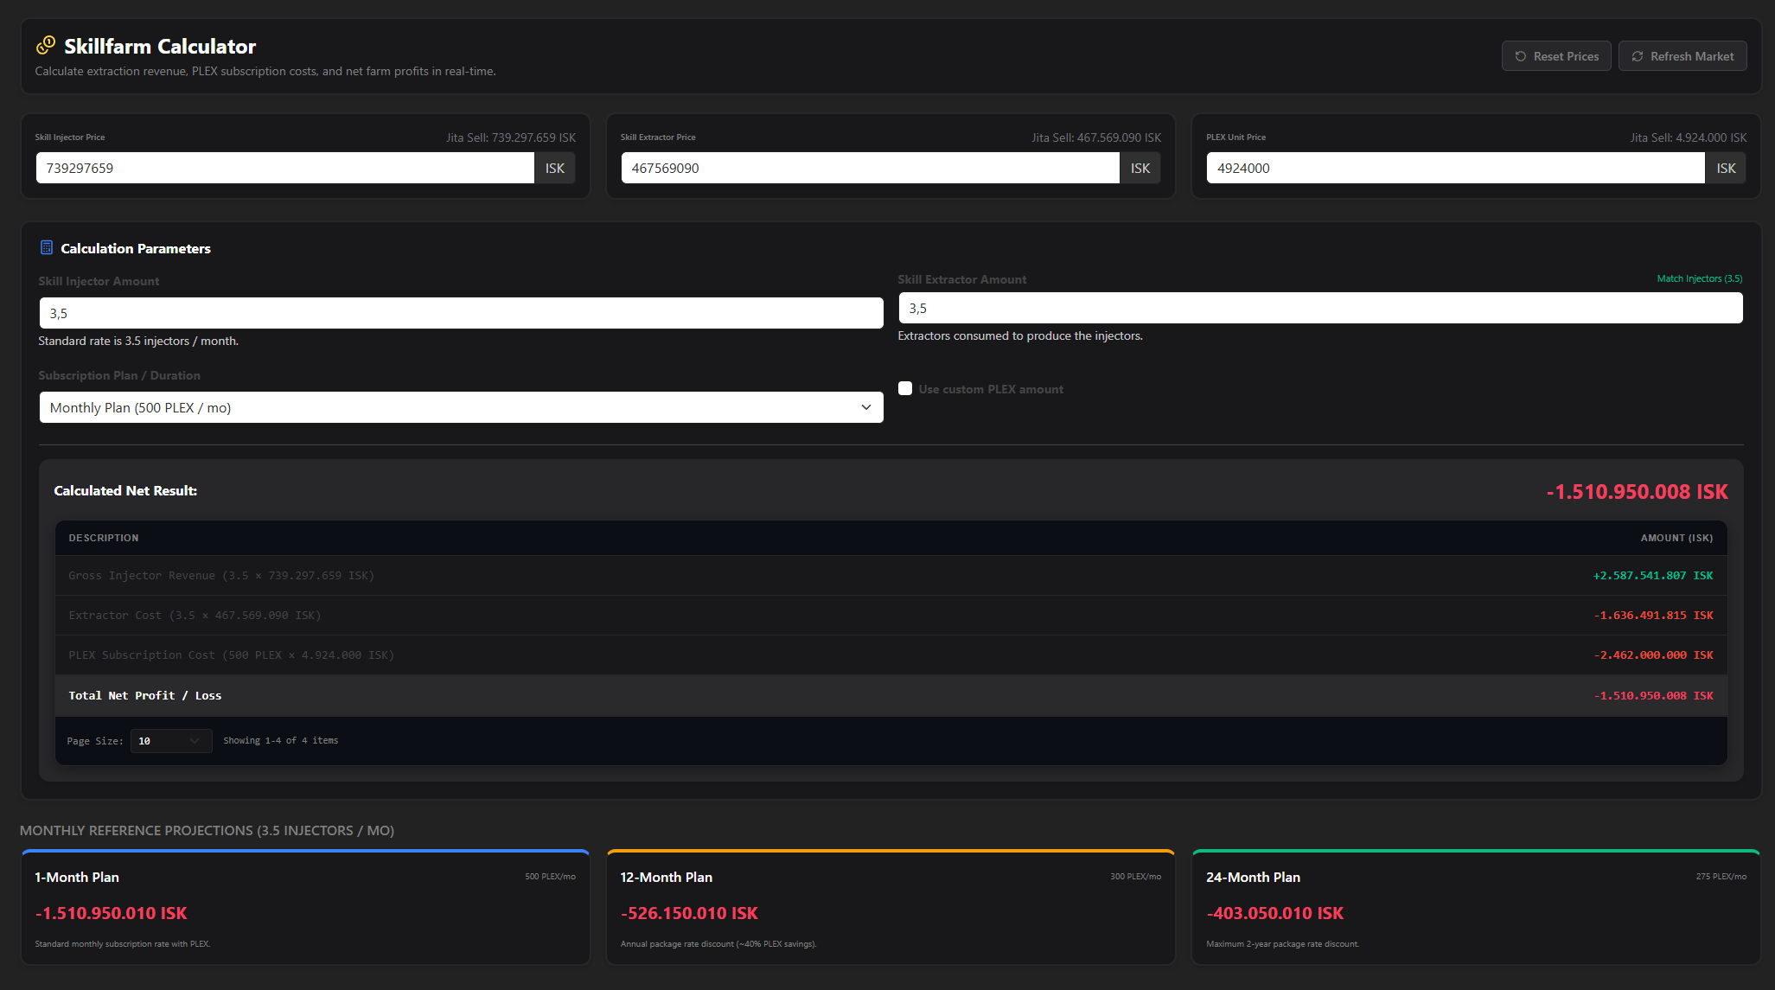Edit the Skill Extractor Price field
Viewport: 1775px width, 990px height.
click(870, 168)
